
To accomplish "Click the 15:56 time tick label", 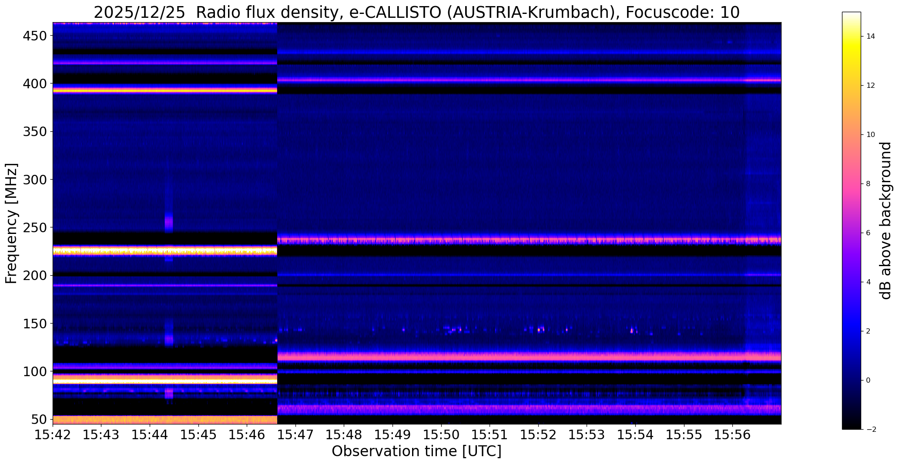I will 733,435.
